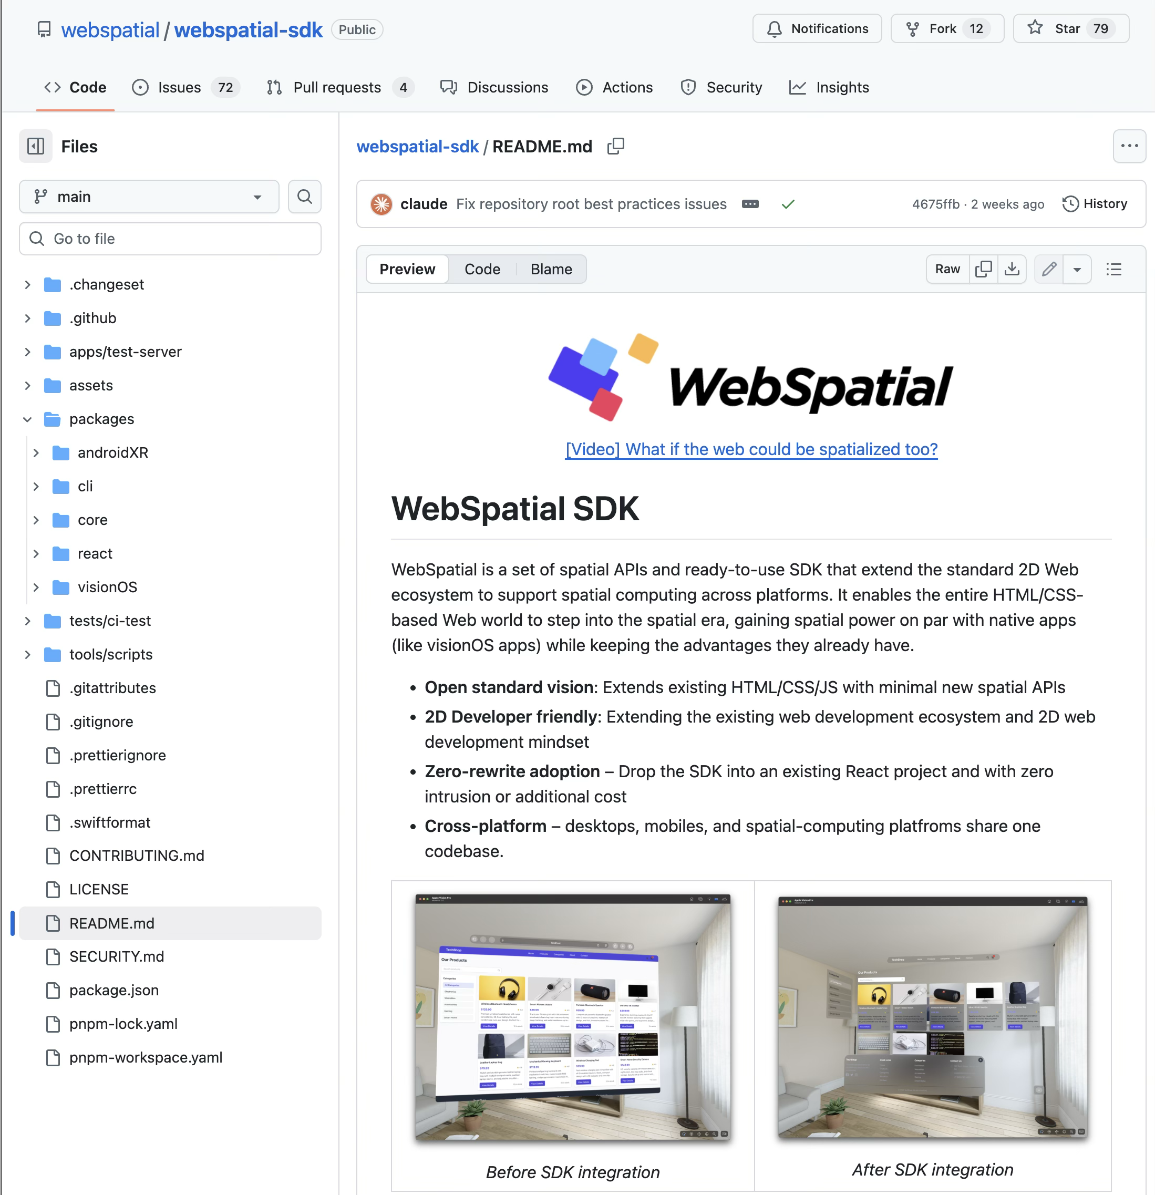Switch to the Blame tab
The image size is (1155, 1195).
click(x=551, y=269)
